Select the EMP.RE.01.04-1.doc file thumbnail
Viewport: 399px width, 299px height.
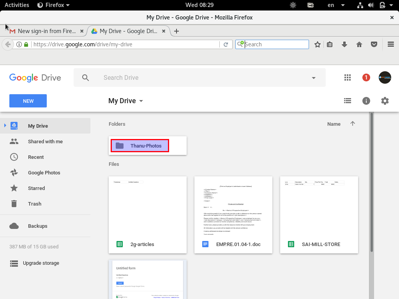[x=233, y=215]
